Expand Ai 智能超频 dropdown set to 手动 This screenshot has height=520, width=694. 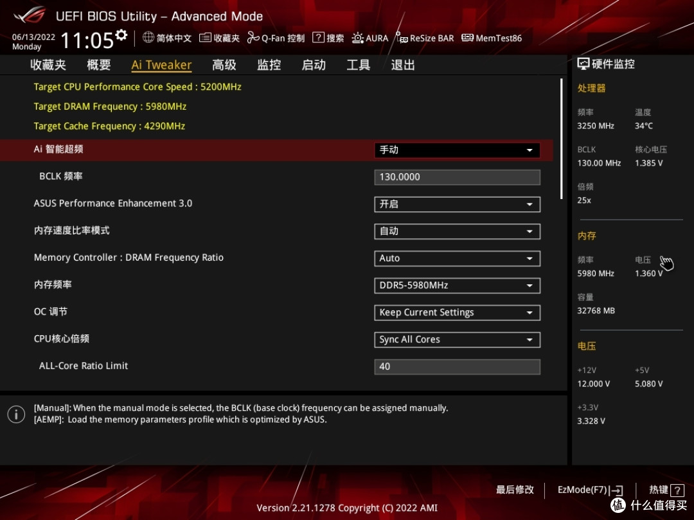(x=457, y=150)
